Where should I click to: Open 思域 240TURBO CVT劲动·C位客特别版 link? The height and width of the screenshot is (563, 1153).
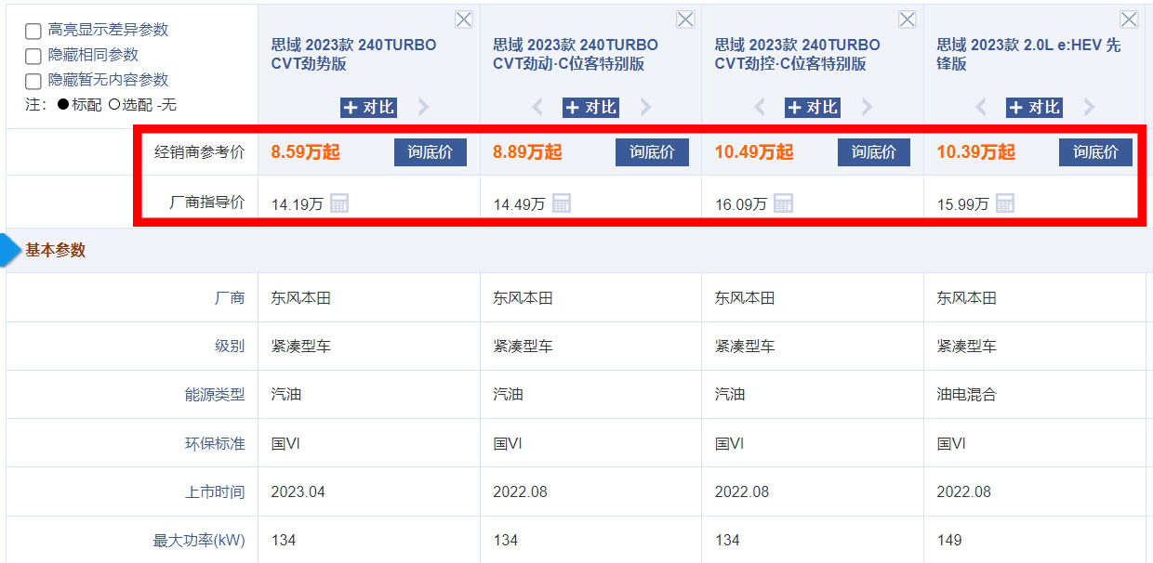[576, 54]
